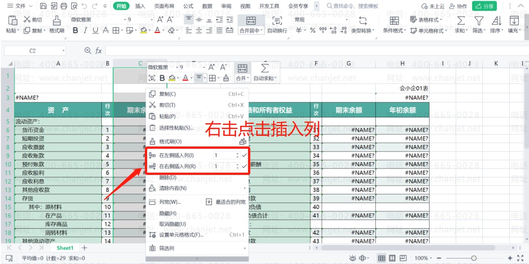Screen dimensions: 529x264
Task: Click the zoom slider handle in status bar
Action: point(474,258)
